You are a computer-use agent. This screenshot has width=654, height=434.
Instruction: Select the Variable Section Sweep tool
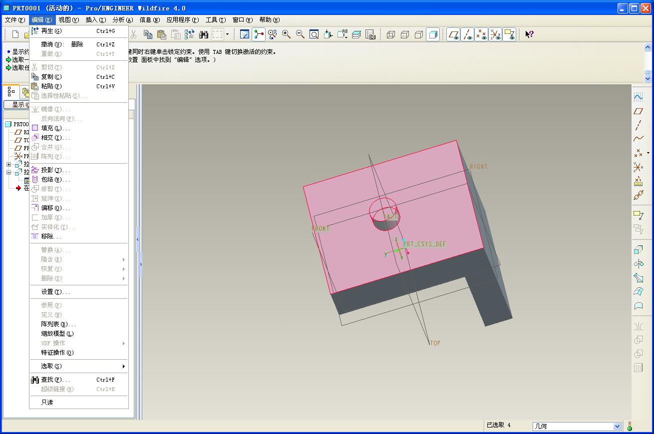tap(639, 277)
